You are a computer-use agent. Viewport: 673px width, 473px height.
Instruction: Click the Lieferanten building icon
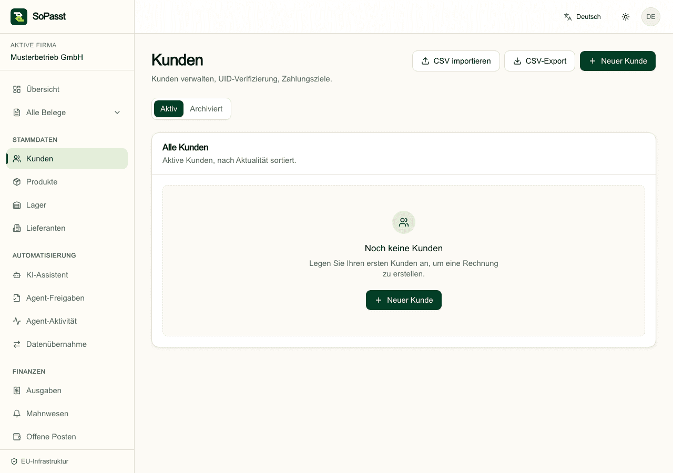pyautogui.click(x=17, y=228)
